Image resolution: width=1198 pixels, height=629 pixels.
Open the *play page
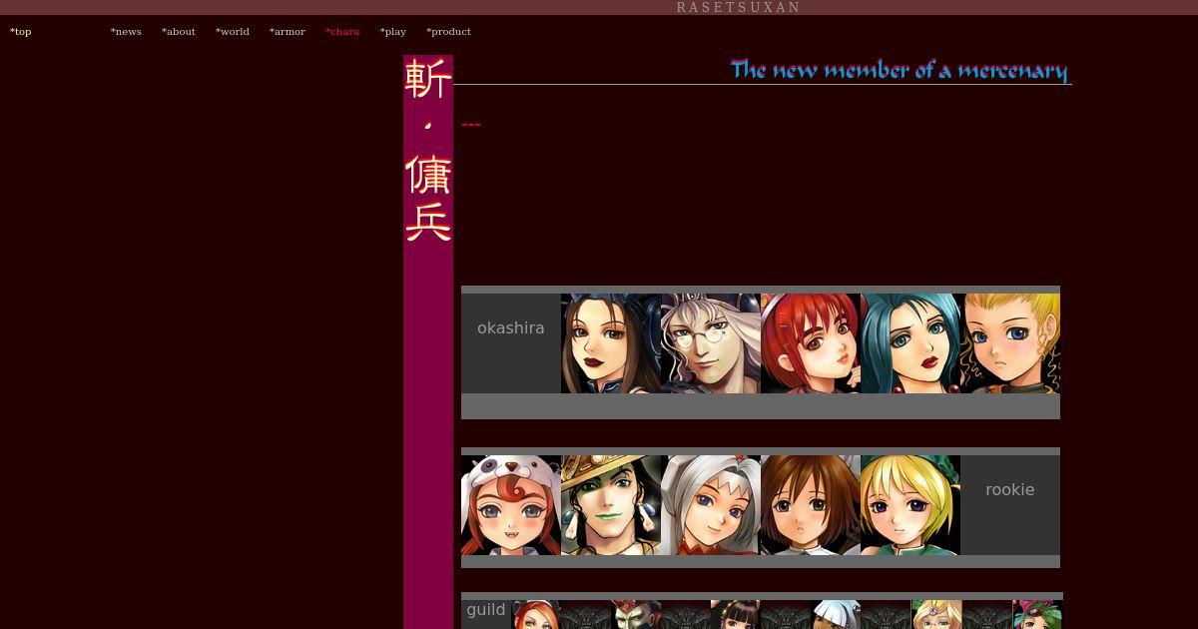click(393, 32)
